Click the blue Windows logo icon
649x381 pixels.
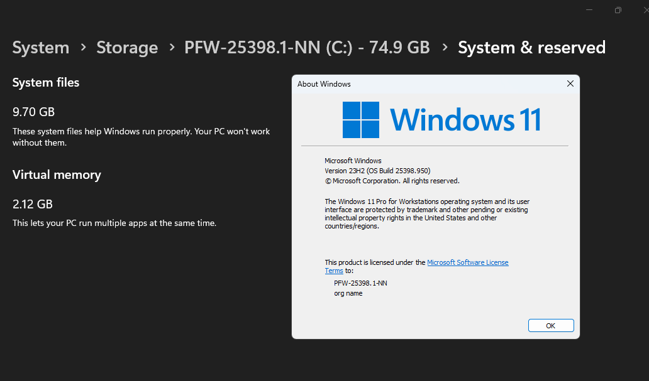(361, 120)
